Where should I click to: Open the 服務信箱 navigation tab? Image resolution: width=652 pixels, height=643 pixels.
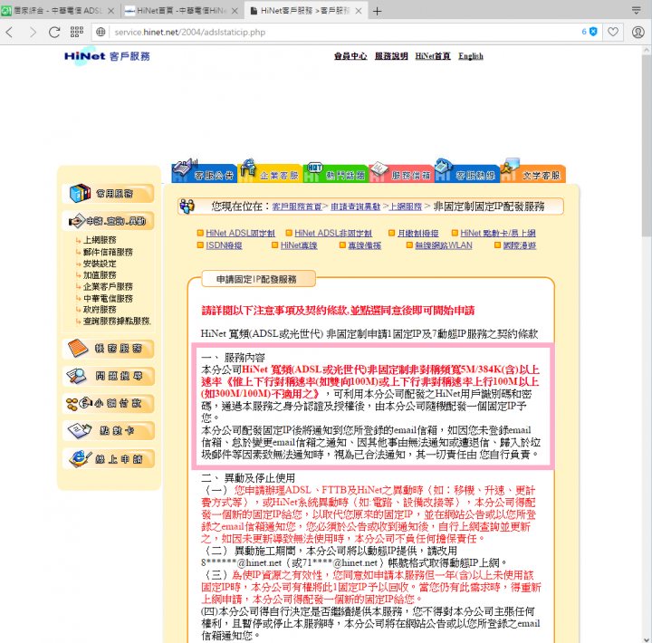(401, 171)
